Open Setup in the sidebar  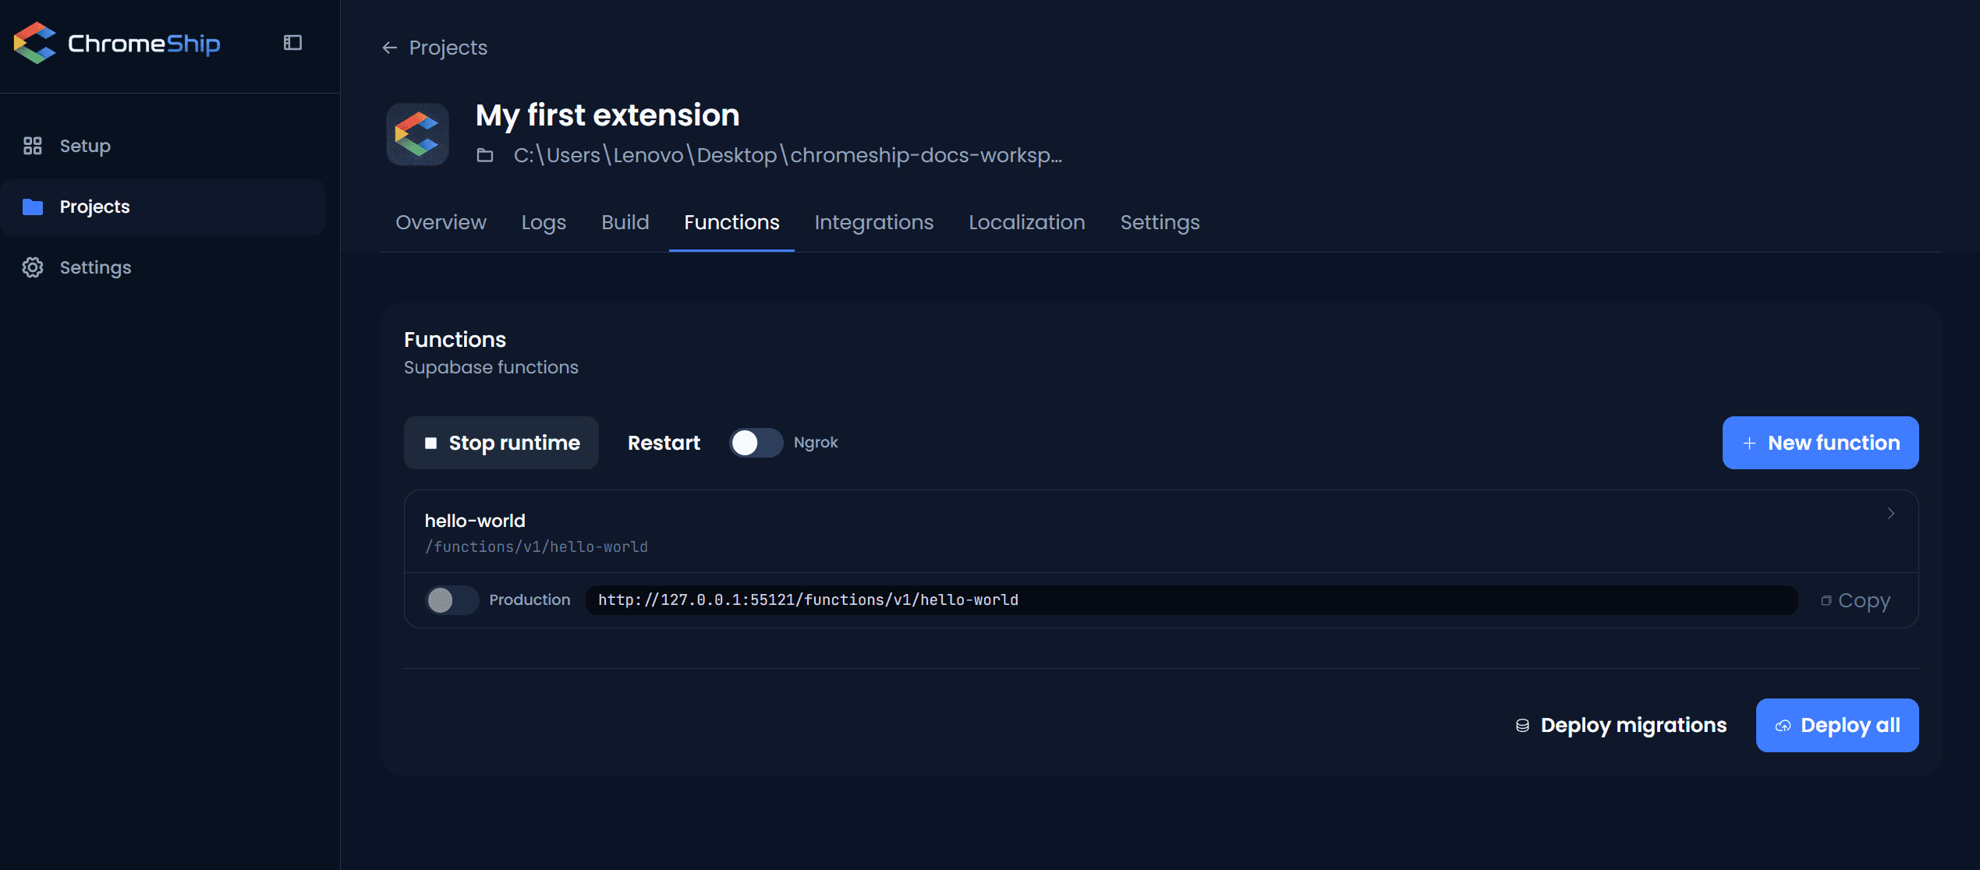click(162, 146)
